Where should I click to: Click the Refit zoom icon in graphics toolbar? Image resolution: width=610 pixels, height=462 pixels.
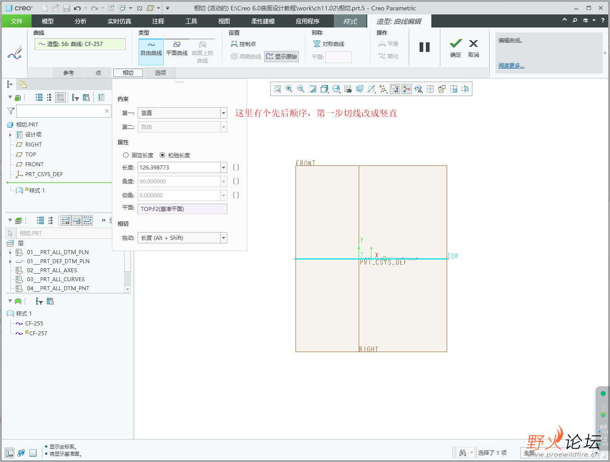277,89
